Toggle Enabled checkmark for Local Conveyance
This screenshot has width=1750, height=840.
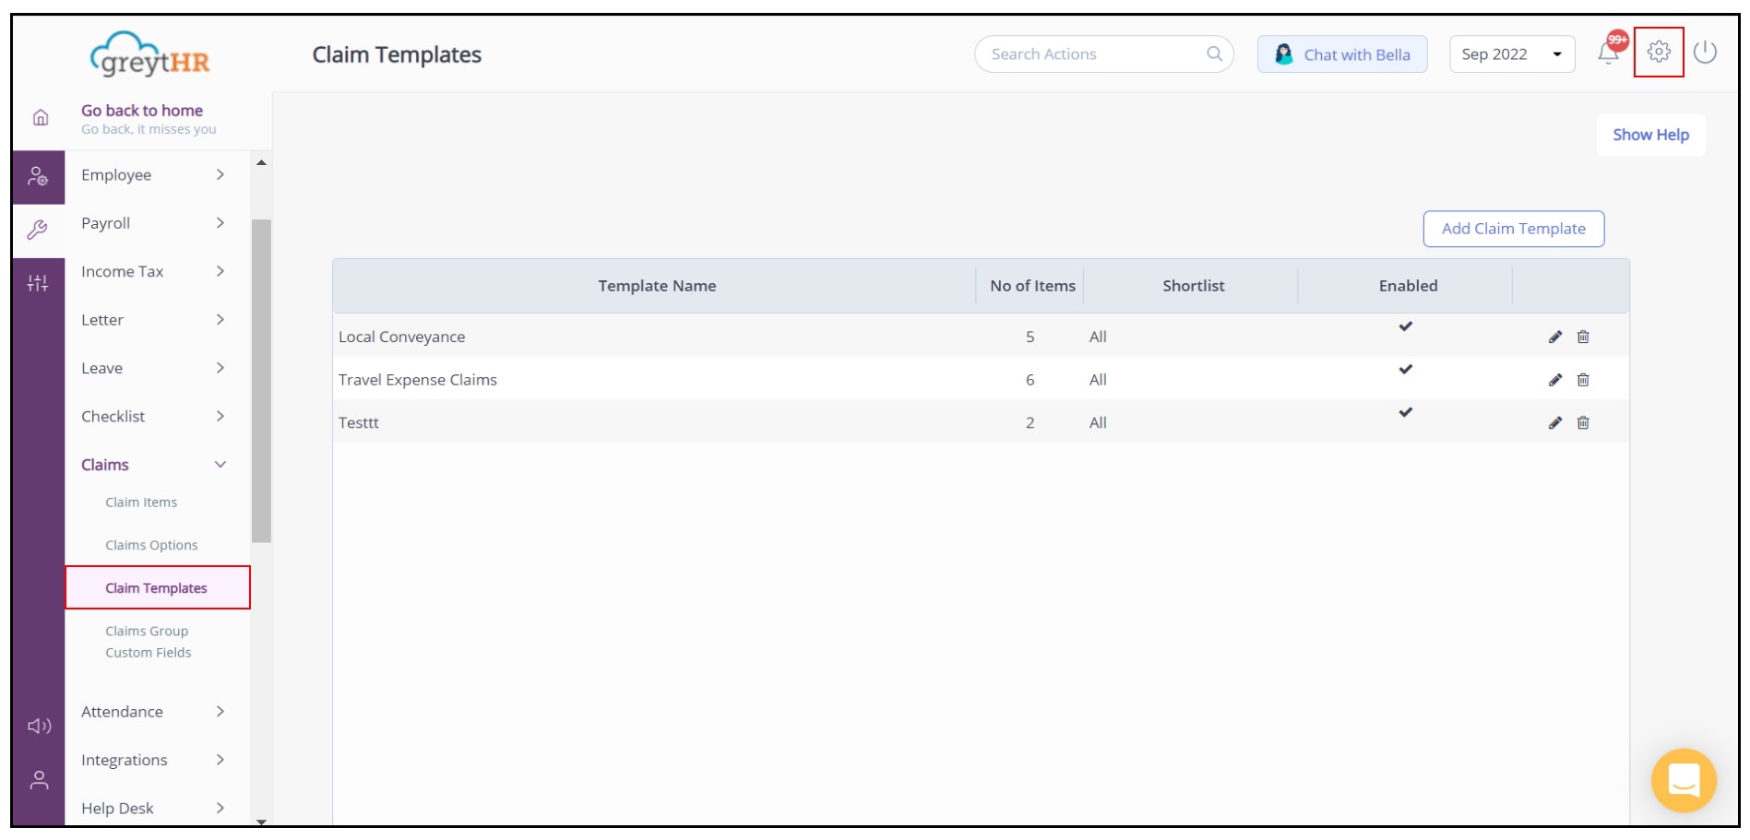[x=1406, y=325]
